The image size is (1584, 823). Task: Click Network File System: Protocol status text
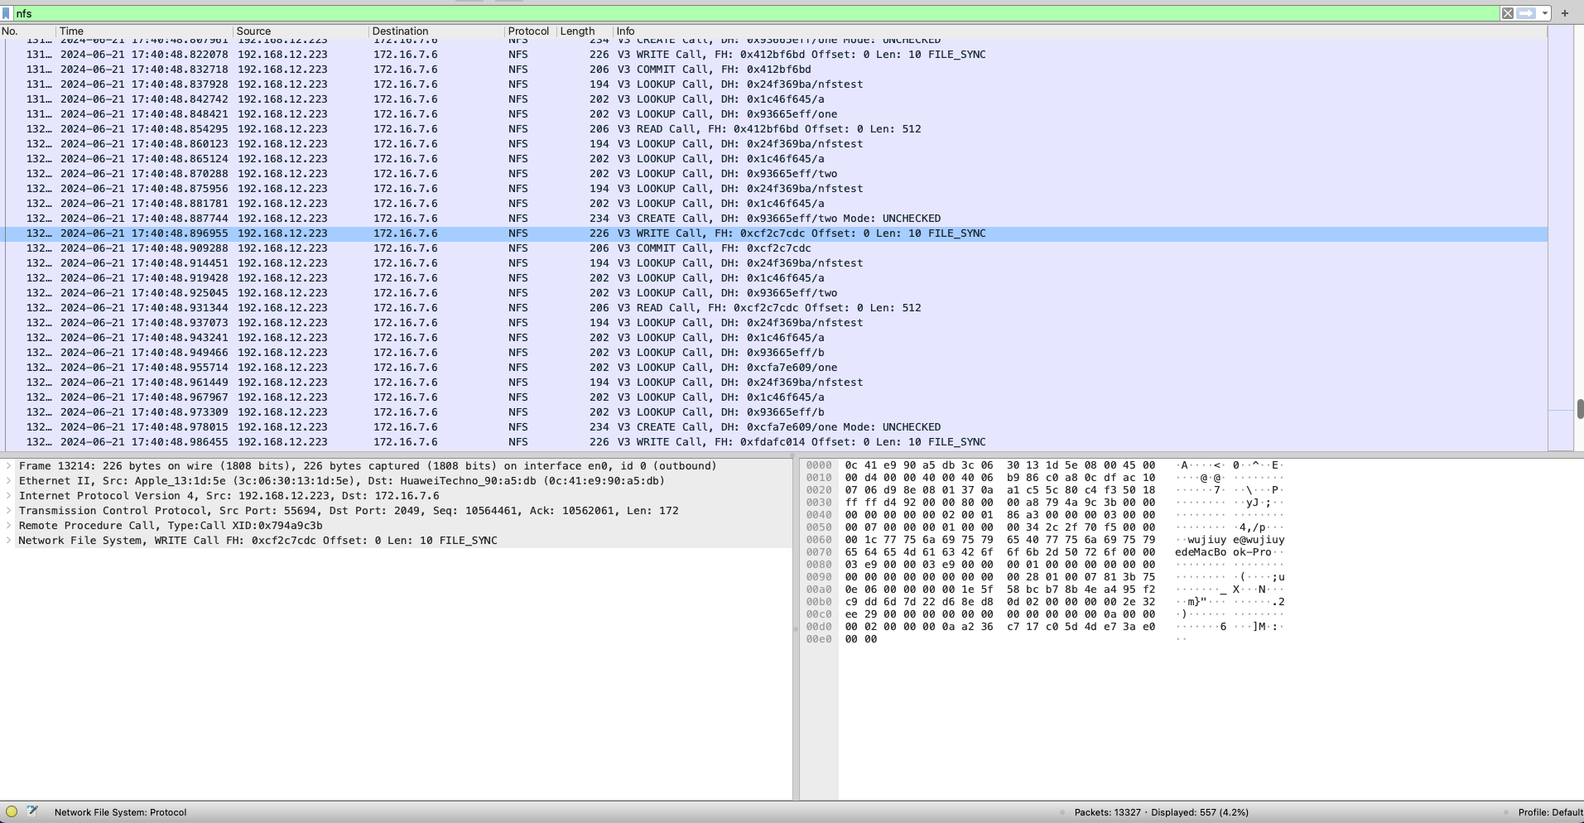pos(120,812)
